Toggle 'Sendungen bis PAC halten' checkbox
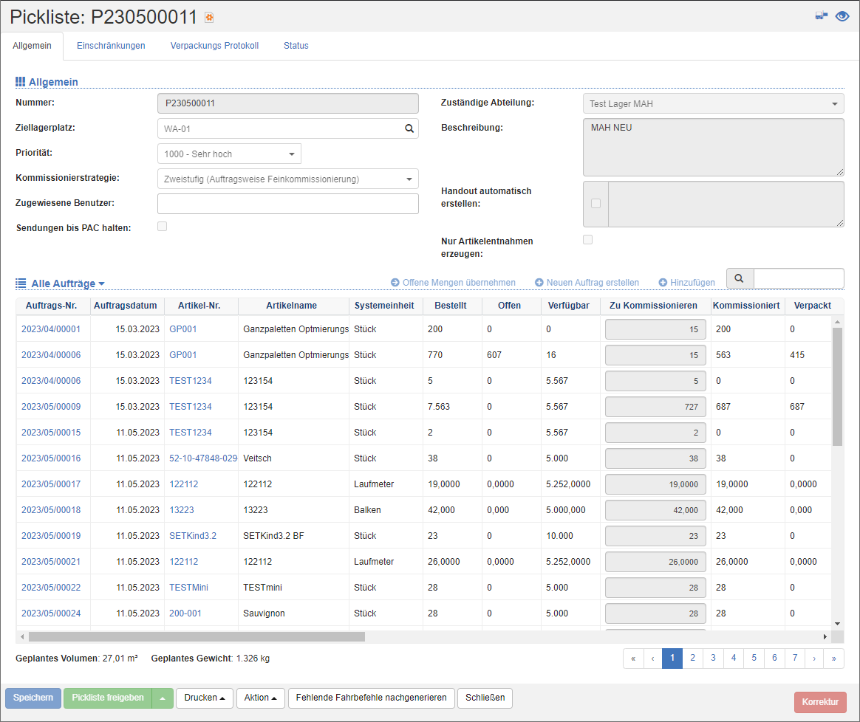Image resolution: width=860 pixels, height=722 pixels. 163,227
